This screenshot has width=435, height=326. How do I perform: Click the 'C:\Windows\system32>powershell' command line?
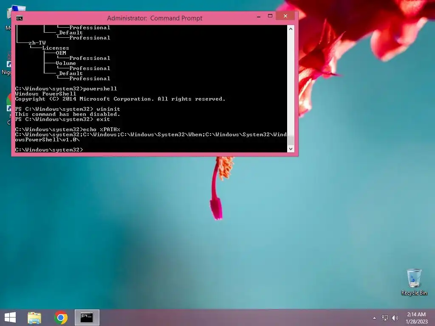coord(66,89)
